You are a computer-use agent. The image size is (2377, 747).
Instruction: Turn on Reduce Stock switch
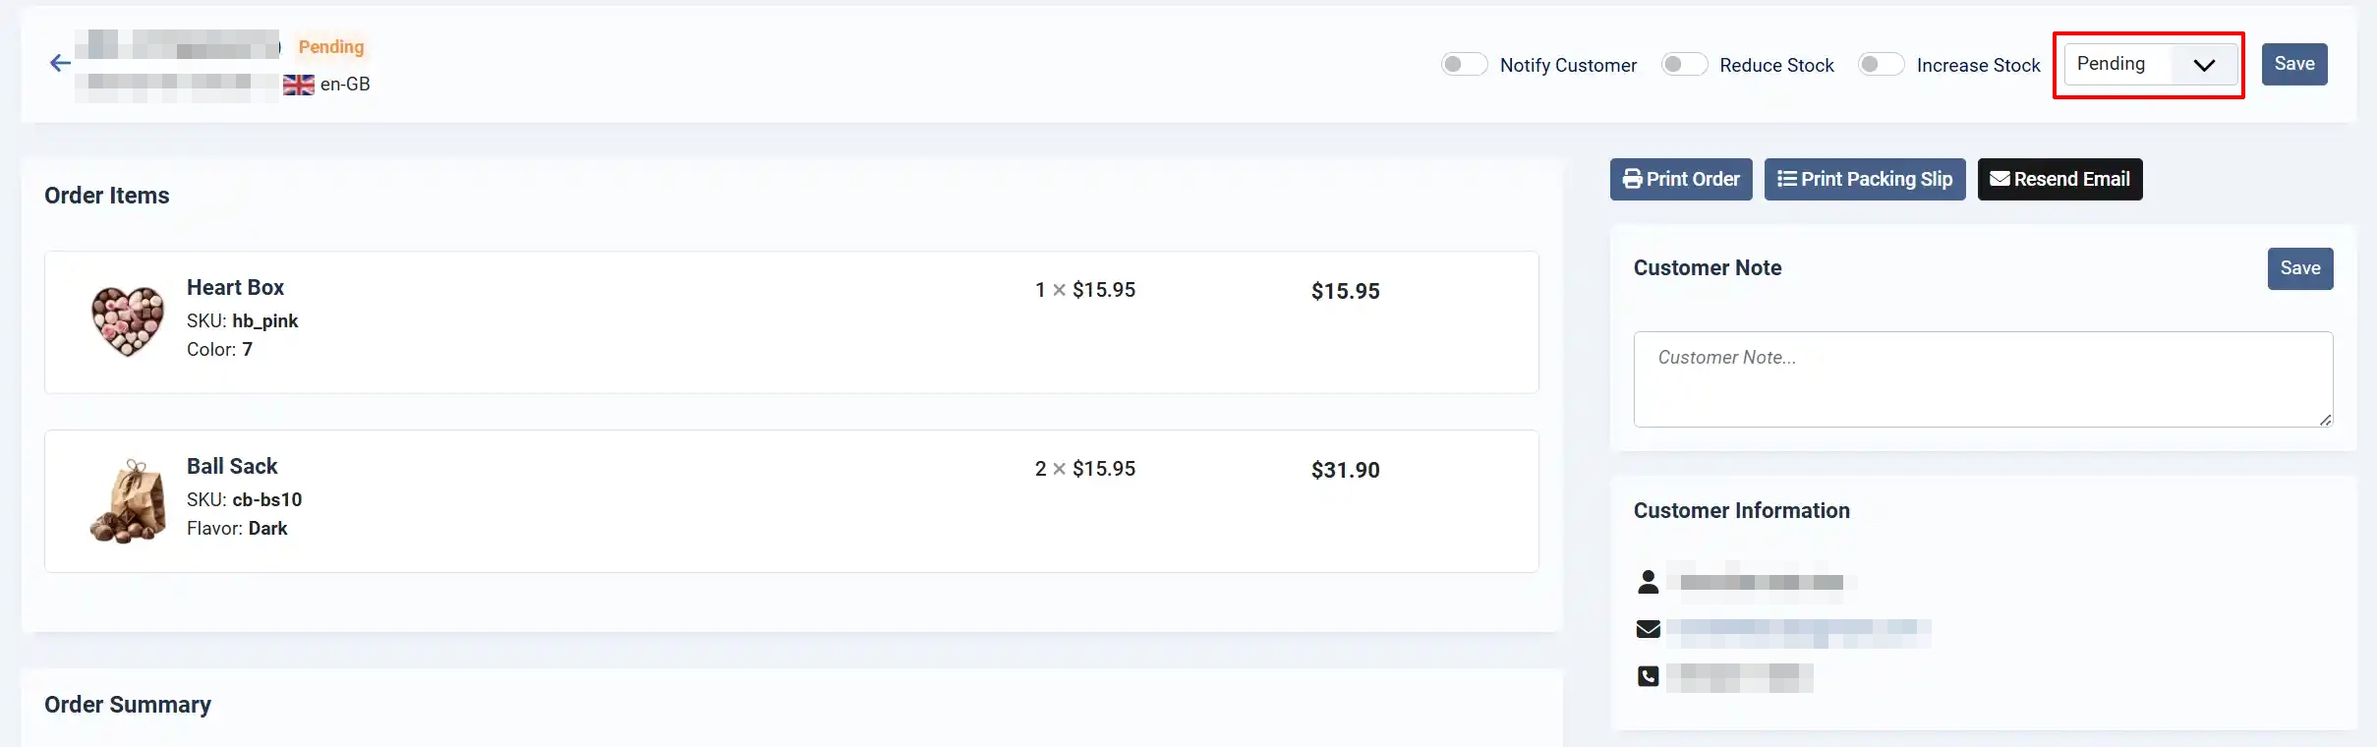click(x=1684, y=65)
